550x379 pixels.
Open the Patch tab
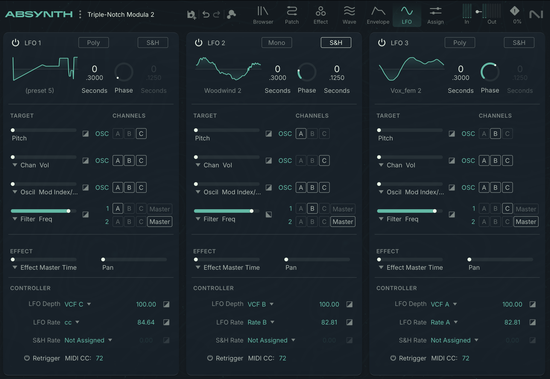[292, 14]
